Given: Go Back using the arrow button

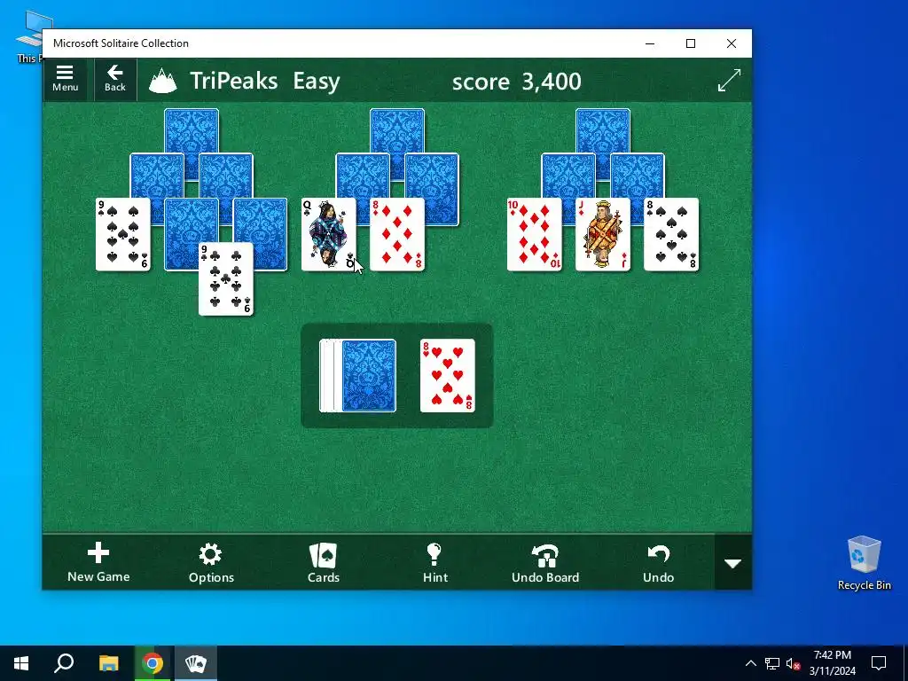Looking at the screenshot, I should (x=114, y=79).
